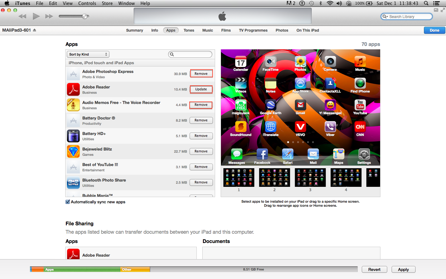The height and width of the screenshot is (279, 446).
Task: Select the Maps icon in the dock
Action: click(x=339, y=154)
